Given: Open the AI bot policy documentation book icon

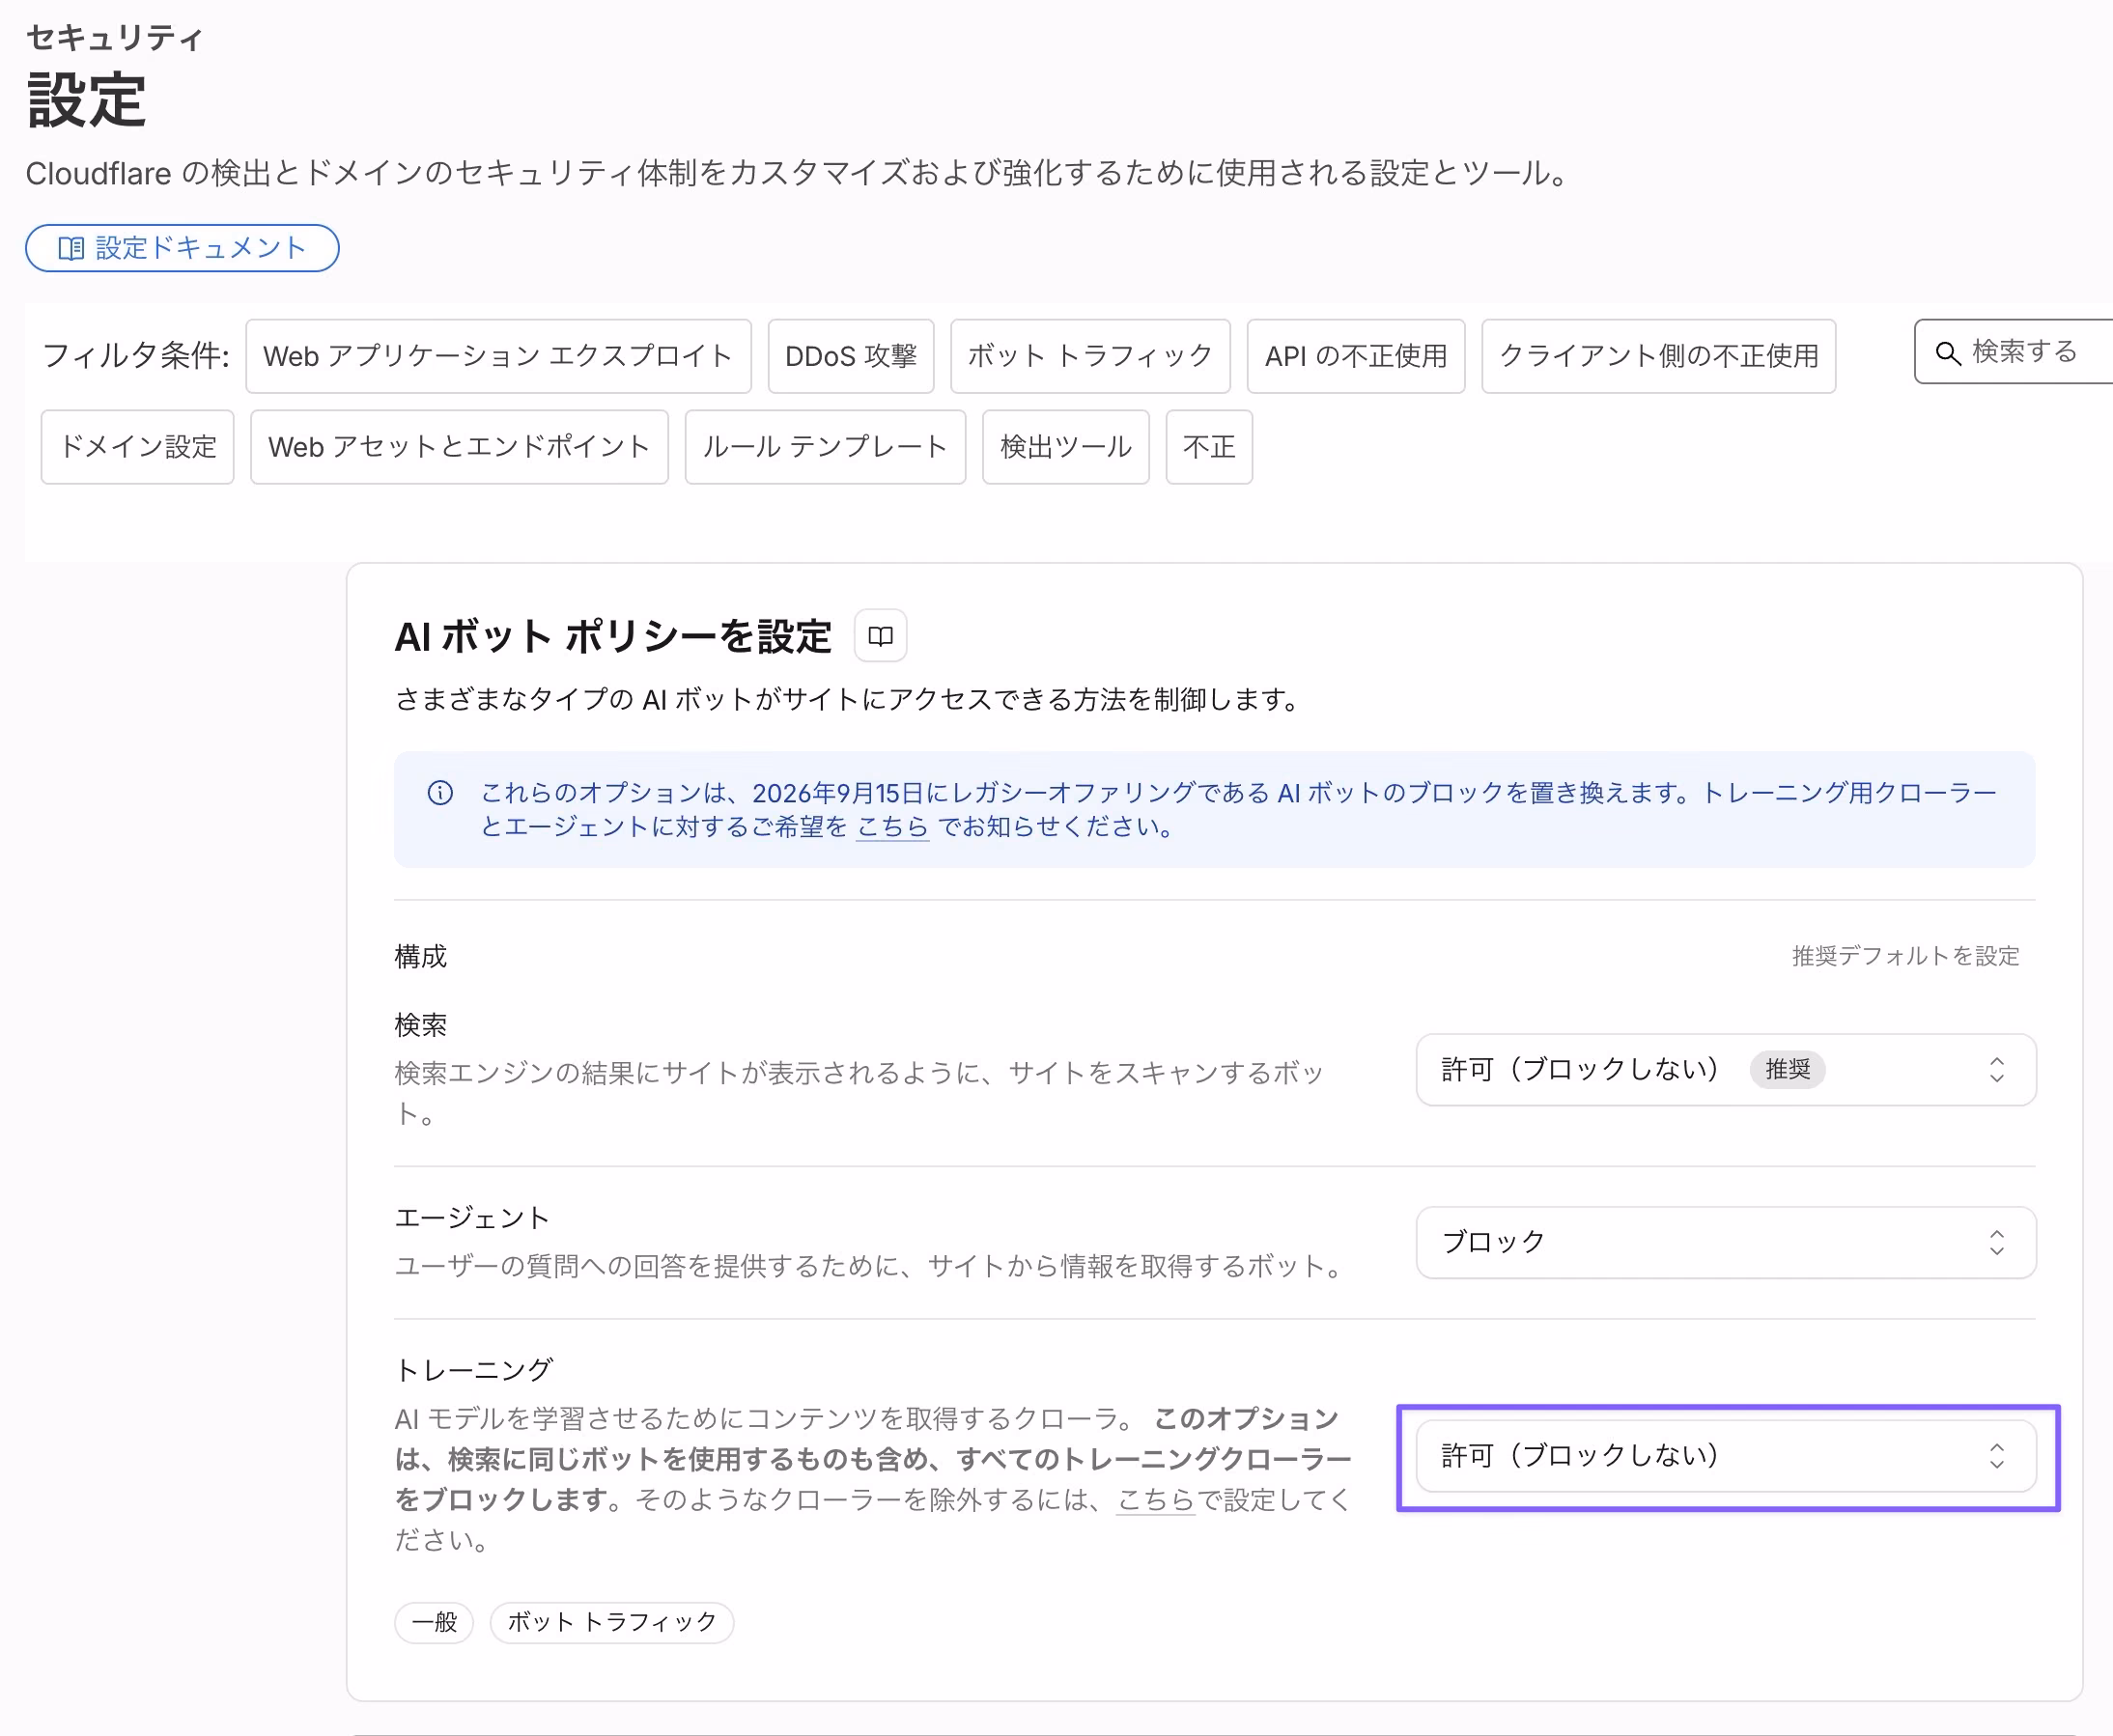Looking at the screenshot, I should [880, 636].
